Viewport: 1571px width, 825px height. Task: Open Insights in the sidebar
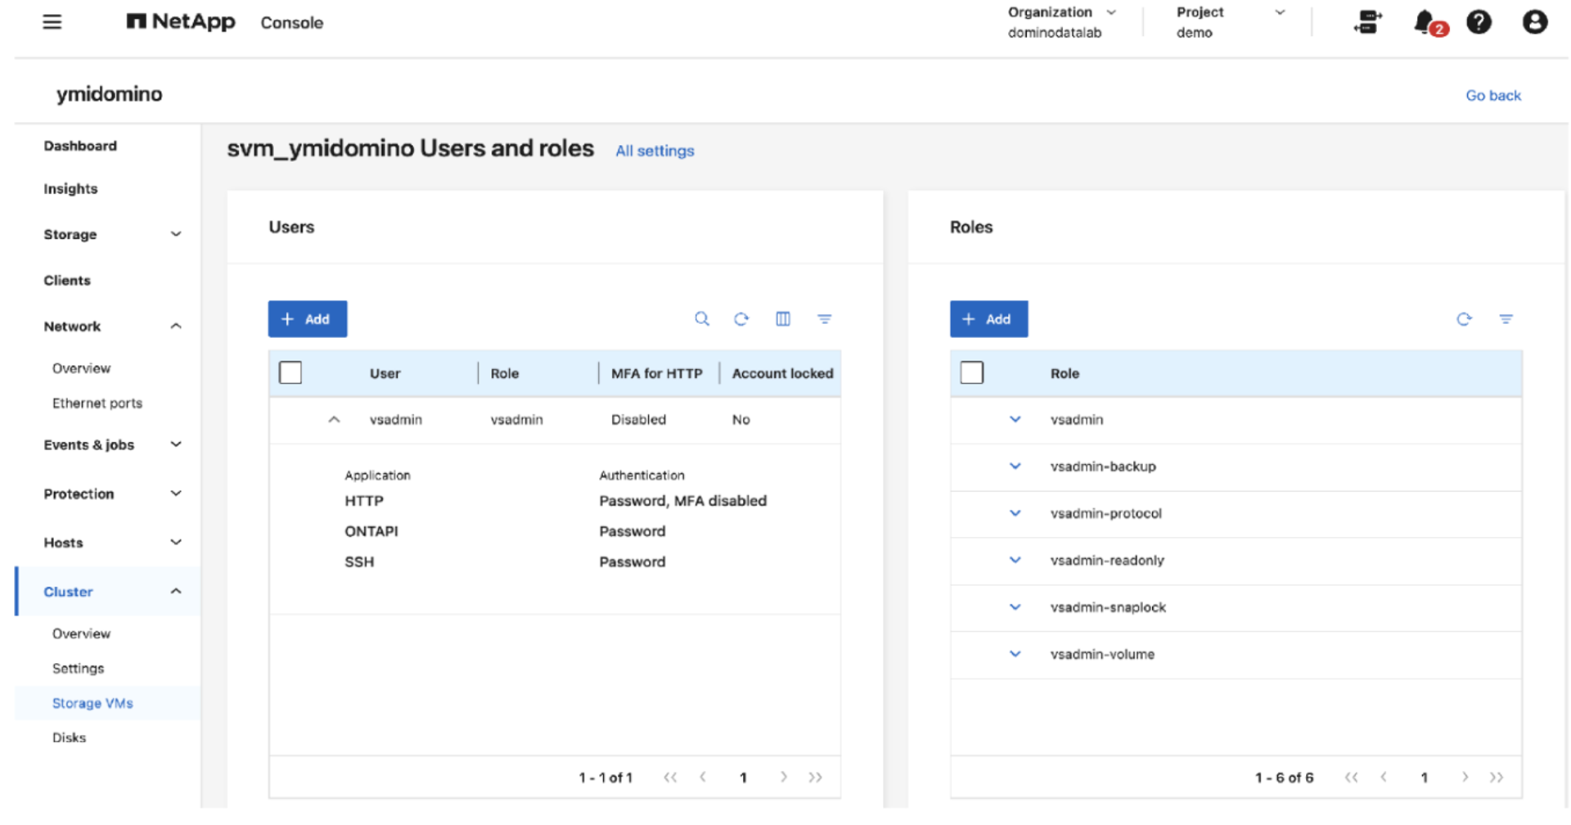pyautogui.click(x=70, y=189)
